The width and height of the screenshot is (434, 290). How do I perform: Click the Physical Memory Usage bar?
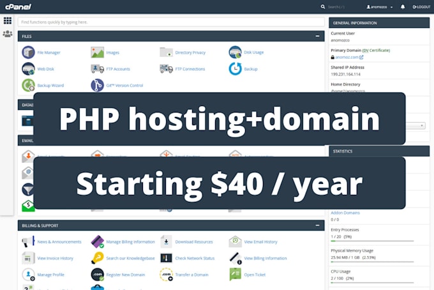(372, 262)
